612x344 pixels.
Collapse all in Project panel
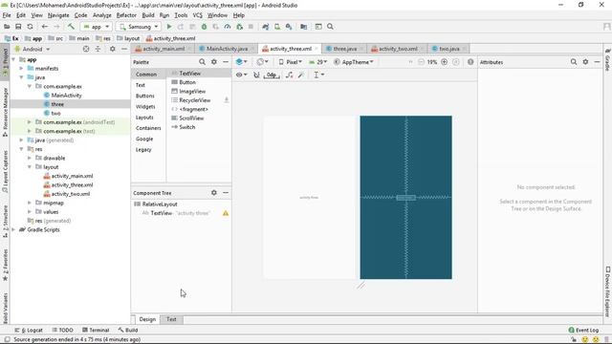pyautogui.click(x=98, y=49)
